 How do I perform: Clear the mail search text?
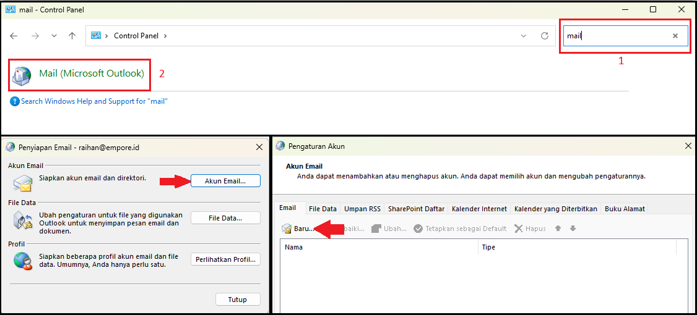coord(675,36)
